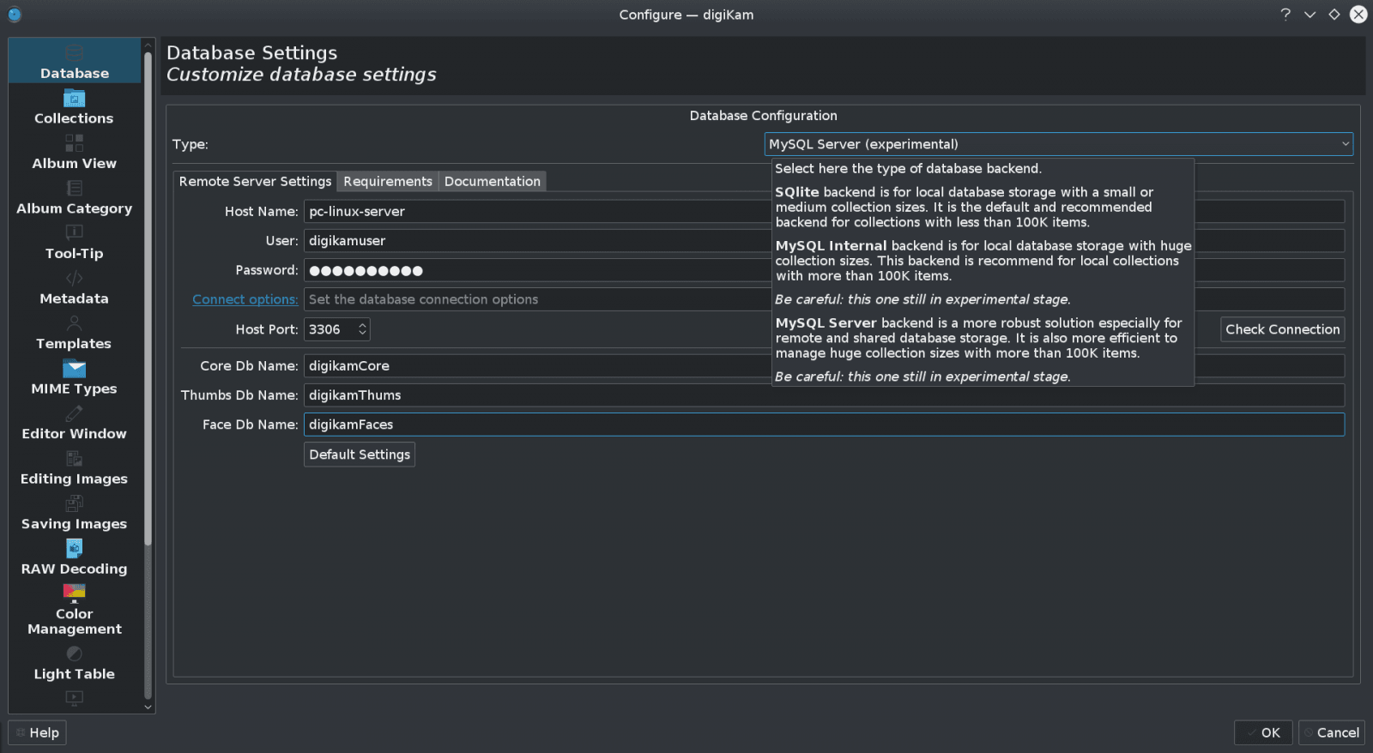Open the RAW Decoding settings icon
Viewport: 1373px width, 753px height.
click(x=75, y=548)
